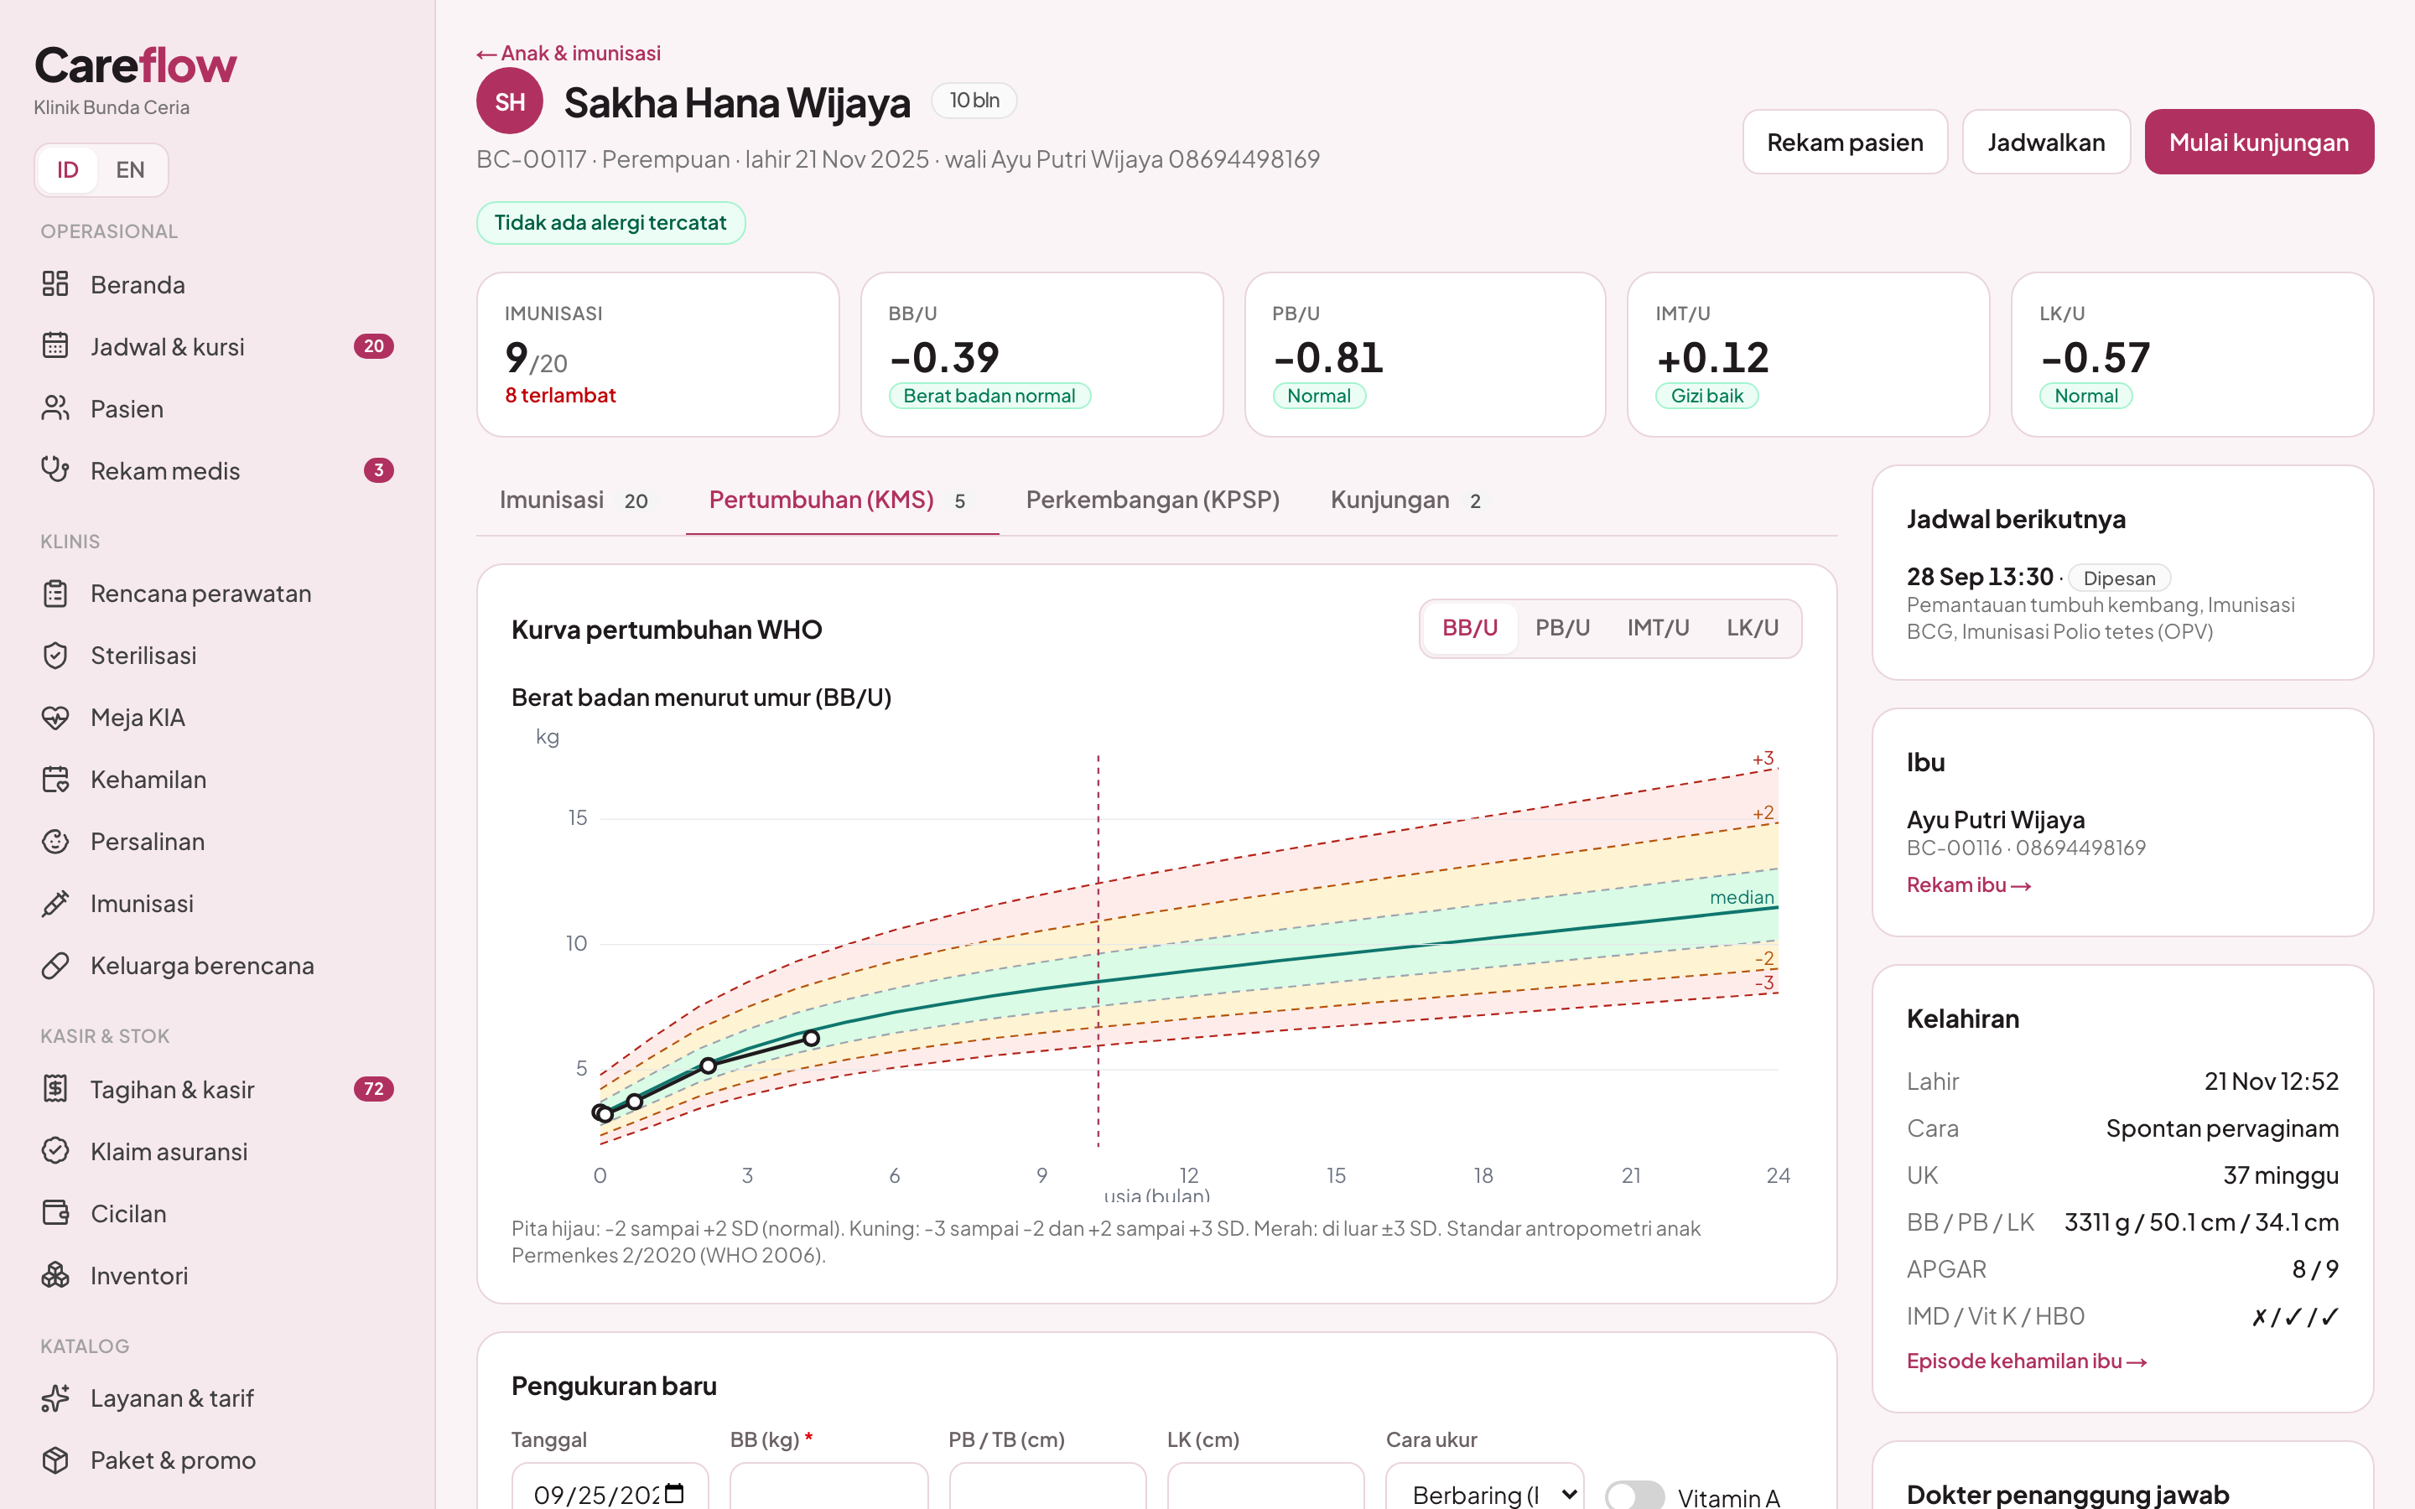Open Episode kehamilan ibu link
Viewport: 2415px width, 1509px height.
(x=2027, y=1361)
